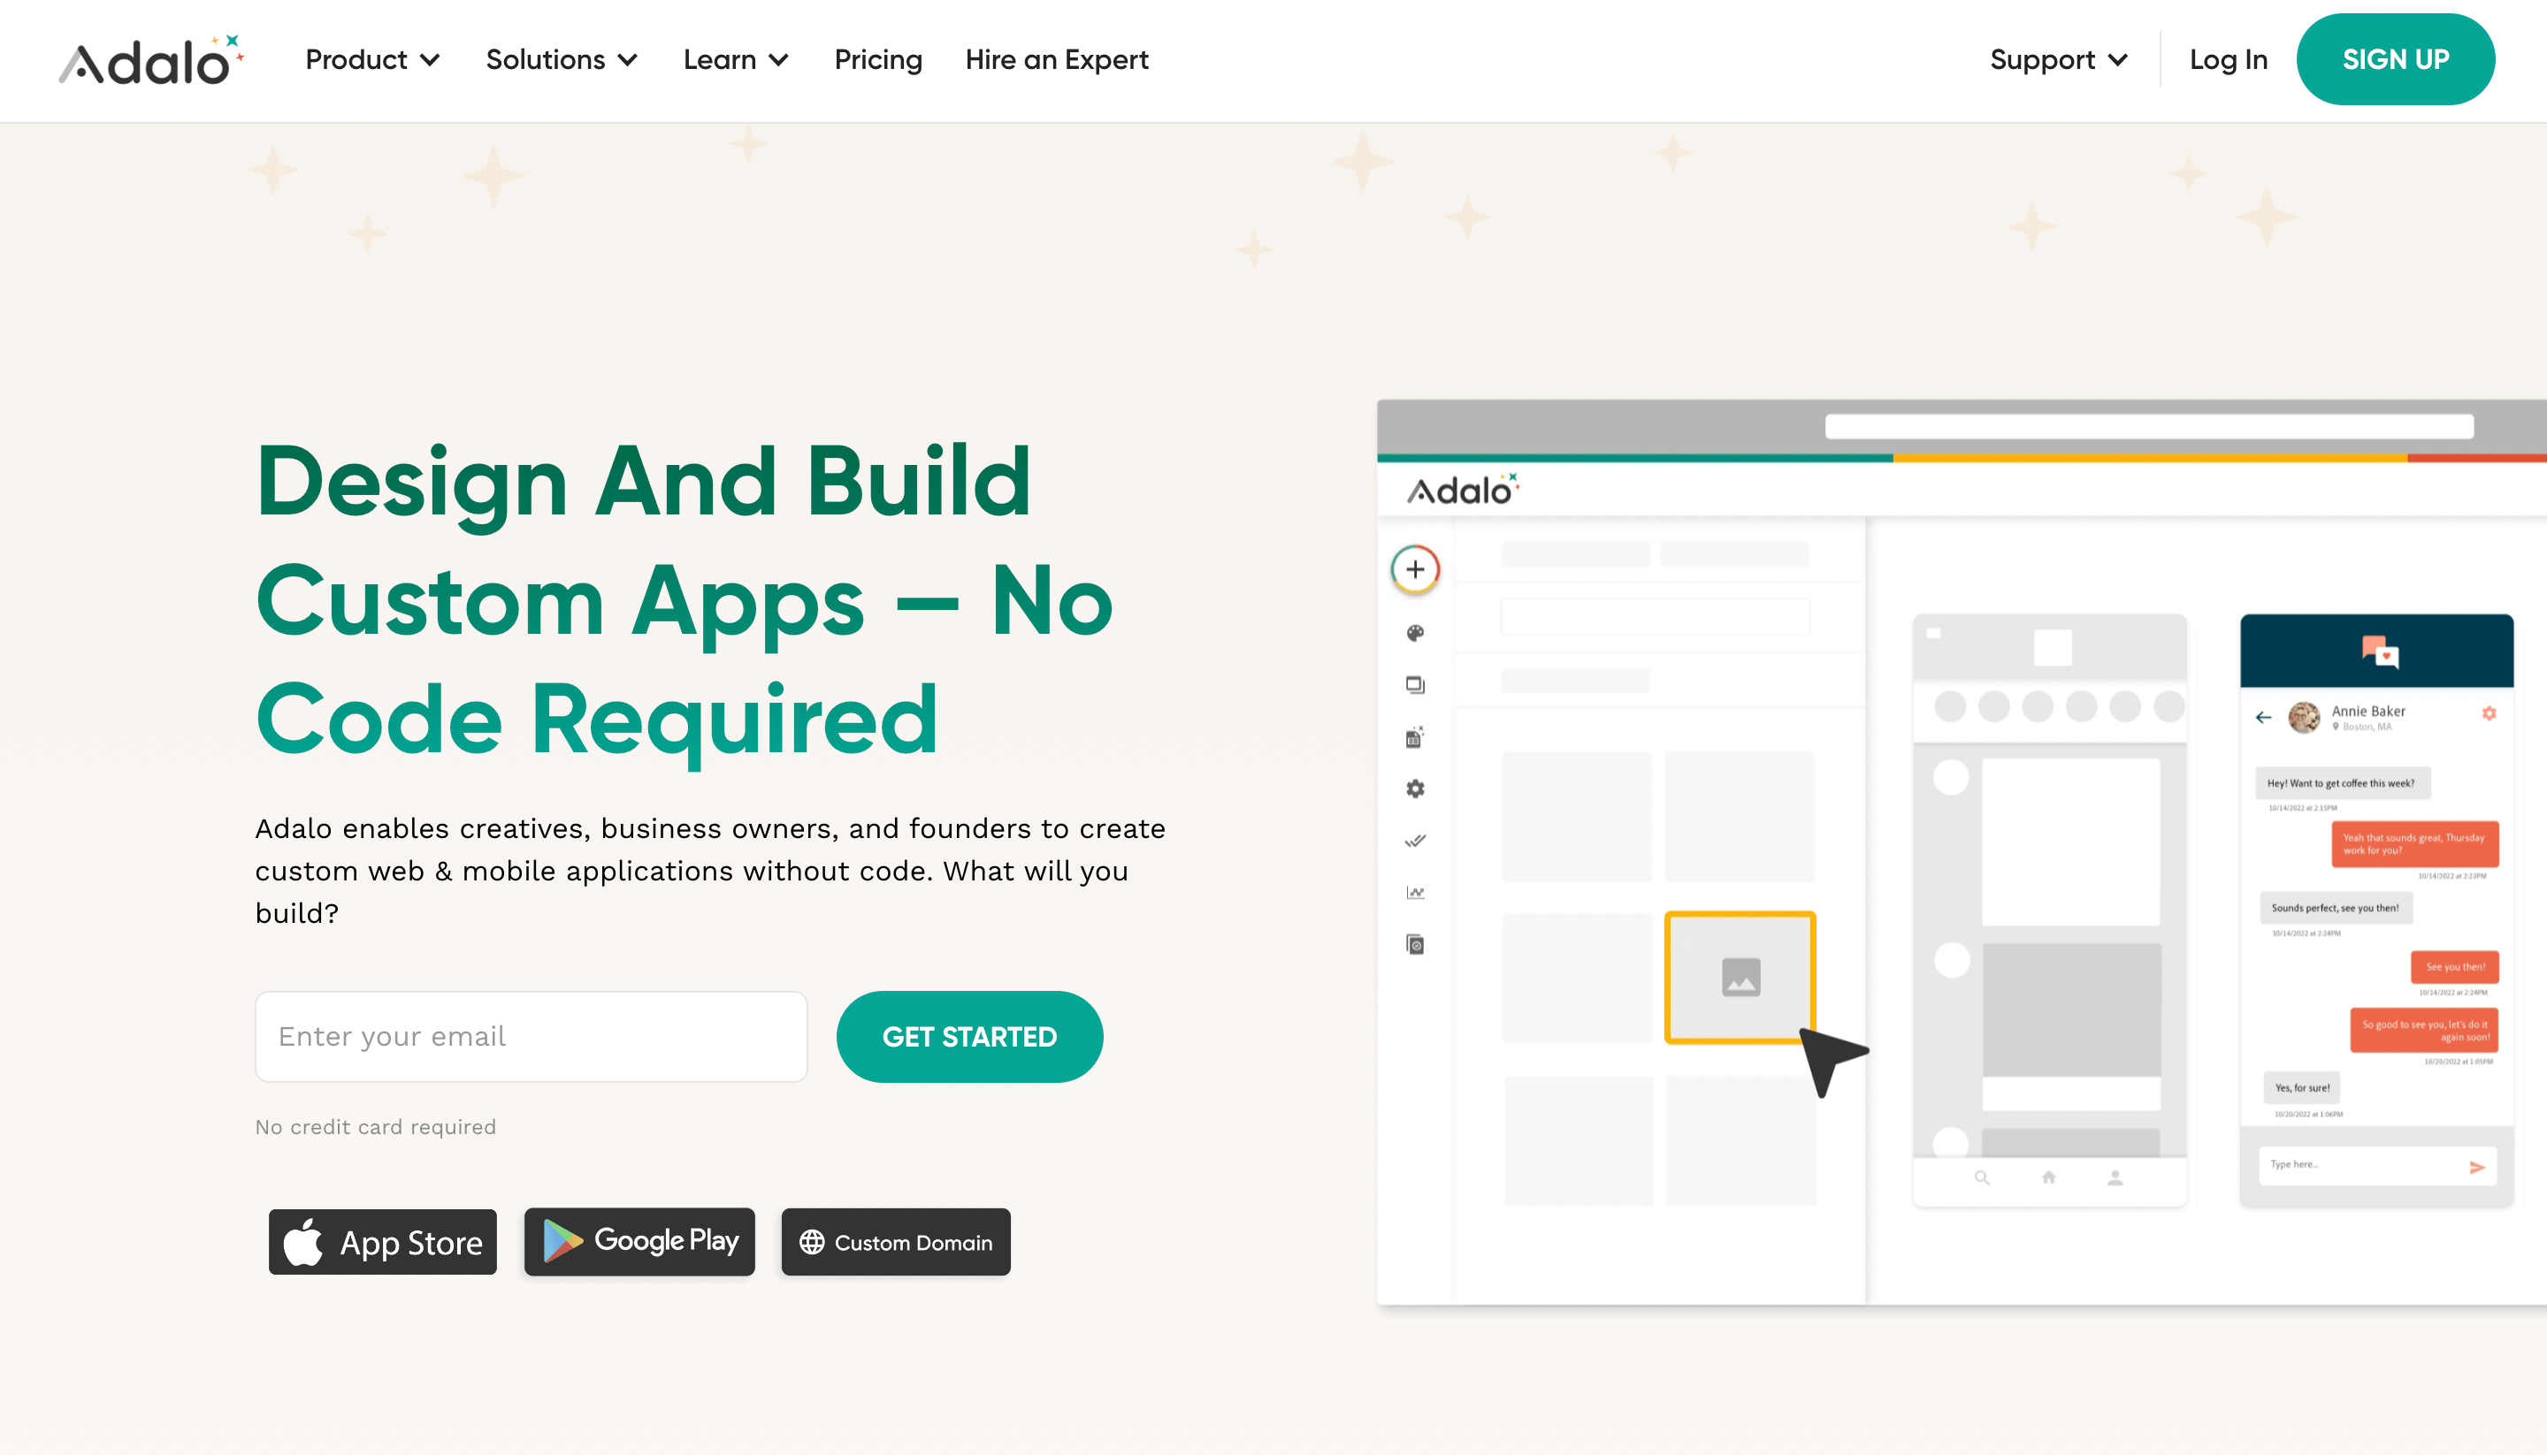
Task: Click the "No credit card required" note
Action: click(376, 1127)
